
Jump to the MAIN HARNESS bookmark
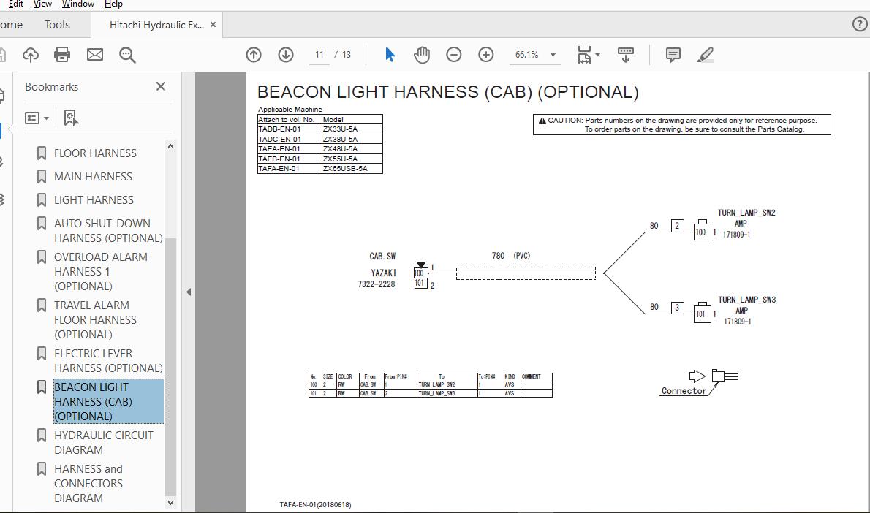93,176
